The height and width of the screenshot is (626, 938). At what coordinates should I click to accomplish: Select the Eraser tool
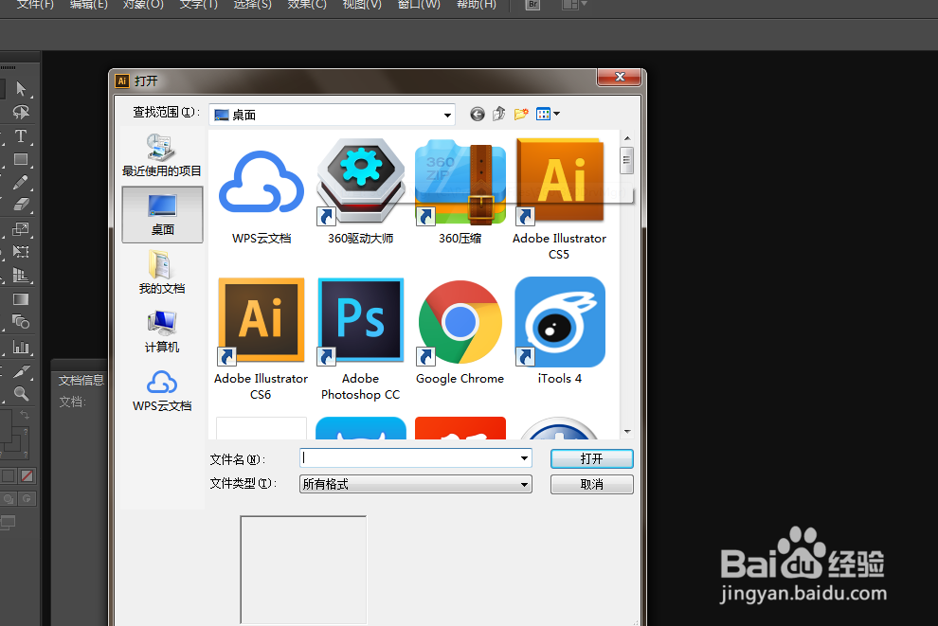(x=21, y=205)
